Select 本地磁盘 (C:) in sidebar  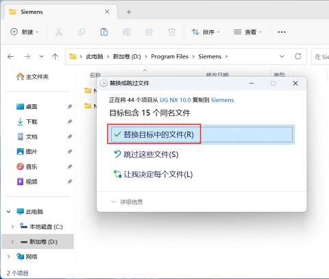41,227
